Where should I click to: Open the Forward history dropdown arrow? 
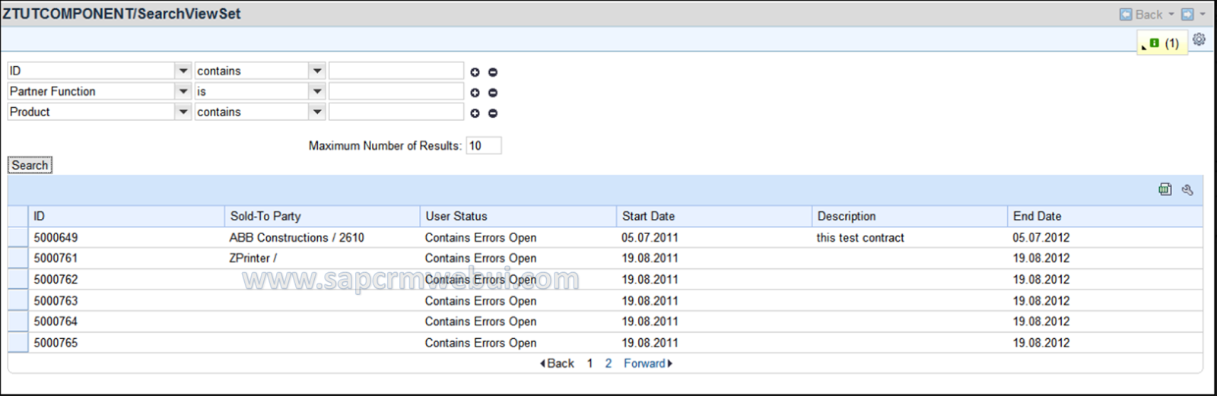[1203, 14]
